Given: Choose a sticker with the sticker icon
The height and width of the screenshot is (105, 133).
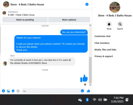Looking at the screenshot, I should pyautogui.click(x=13, y=91).
